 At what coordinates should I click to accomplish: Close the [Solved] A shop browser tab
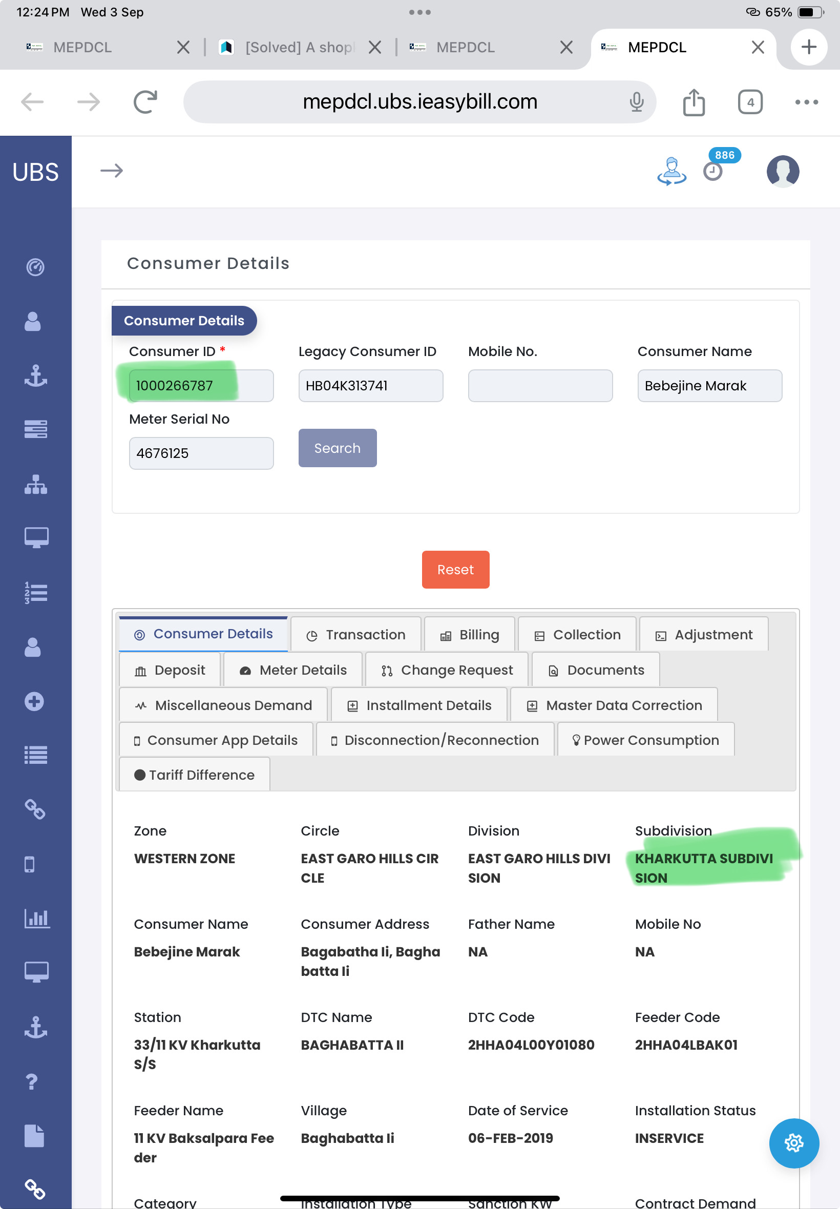tap(375, 47)
